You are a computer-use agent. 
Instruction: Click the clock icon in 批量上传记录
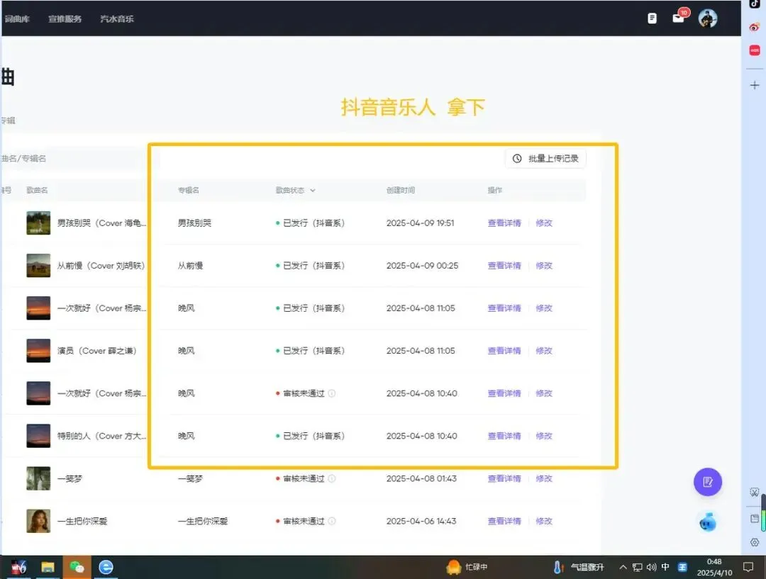(517, 159)
